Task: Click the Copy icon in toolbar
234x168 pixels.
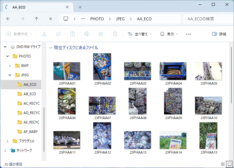Action: [58, 34]
